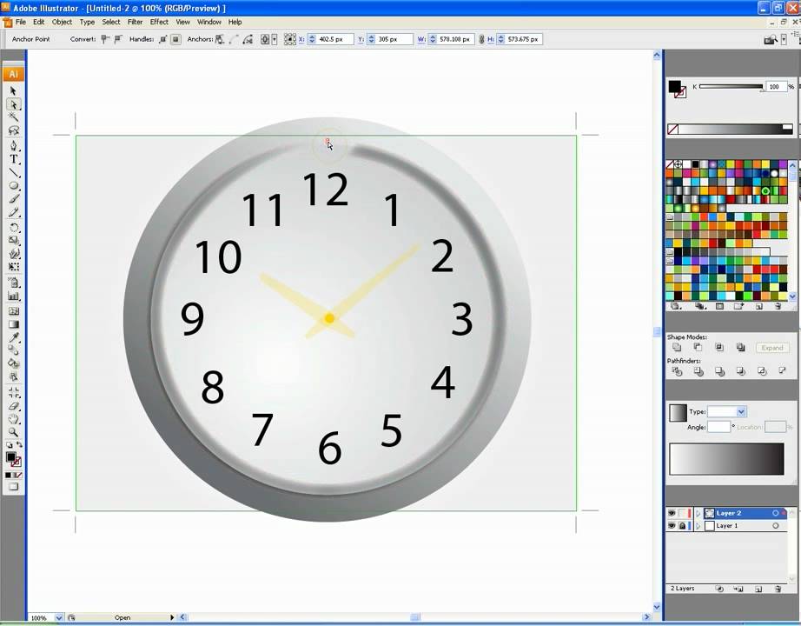Click the gradient Angle input field
This screenshot has width=801, height=626.
point(718,427)
